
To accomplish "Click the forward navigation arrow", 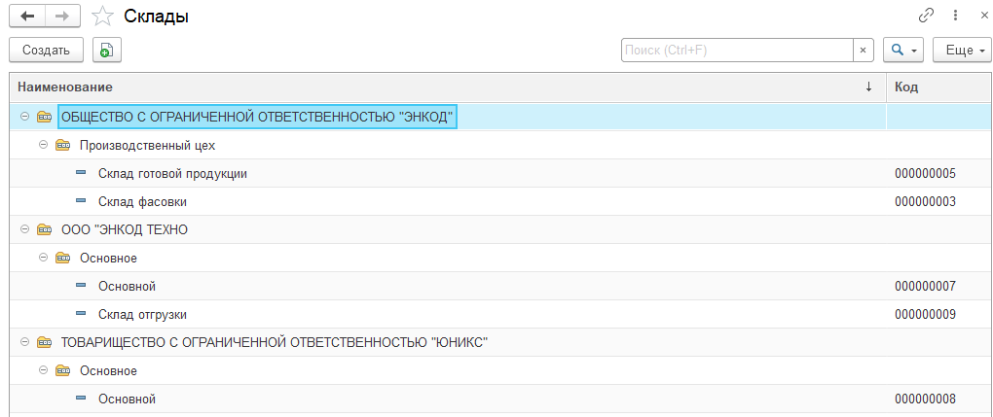I will point(61,17).
